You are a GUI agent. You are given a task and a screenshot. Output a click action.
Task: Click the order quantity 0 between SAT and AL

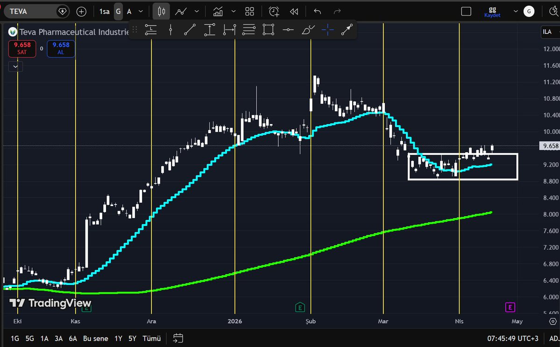[x=42, y=49]
